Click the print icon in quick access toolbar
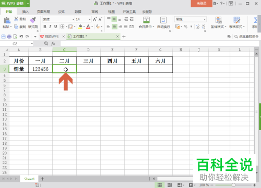This screenshot has height=188, width=261. tap(9, 36)
